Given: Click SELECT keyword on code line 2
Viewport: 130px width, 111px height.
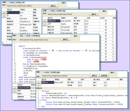Looking at the screenshot, I should 22,46.
